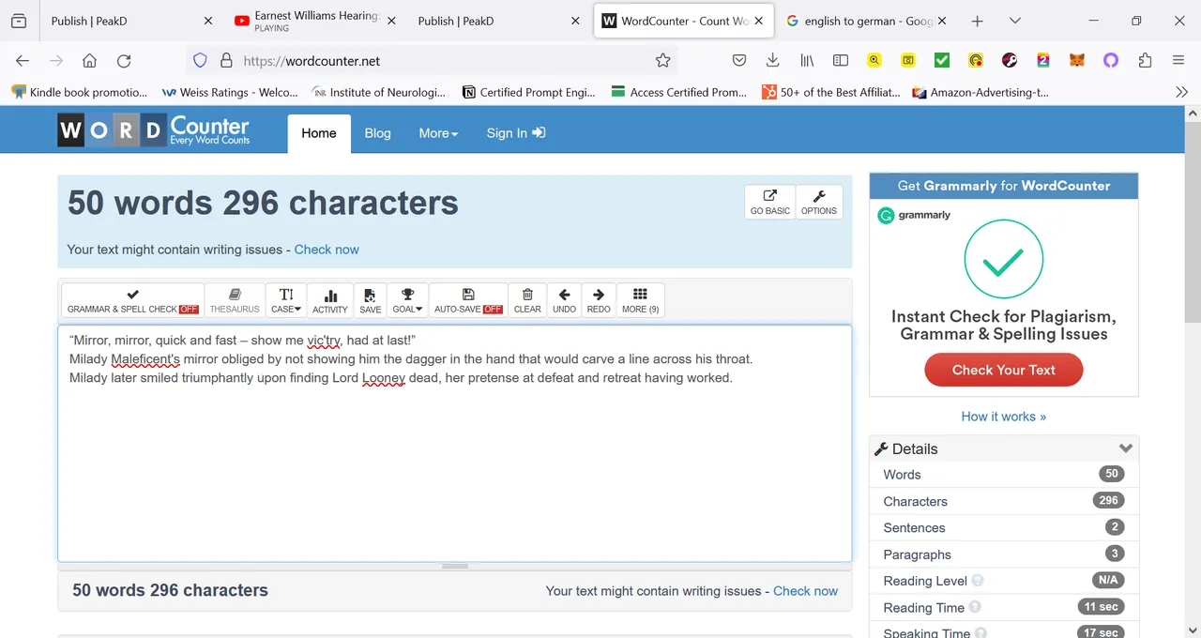The height and width of the screenshot is (638, 1201).
Task: Click browser Home button
Action: 90,61
